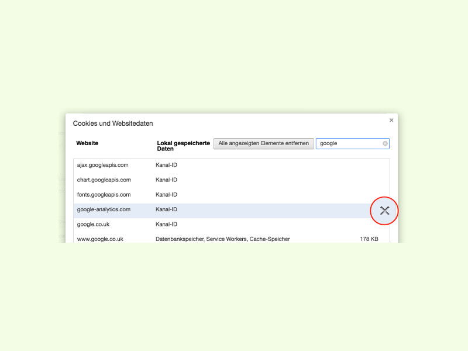This screenshot has width=468, height=351.
Task: Click 'Datenbankspeicher, Service Workers, Cache-Speicher' text
Action: click(223, 239)
